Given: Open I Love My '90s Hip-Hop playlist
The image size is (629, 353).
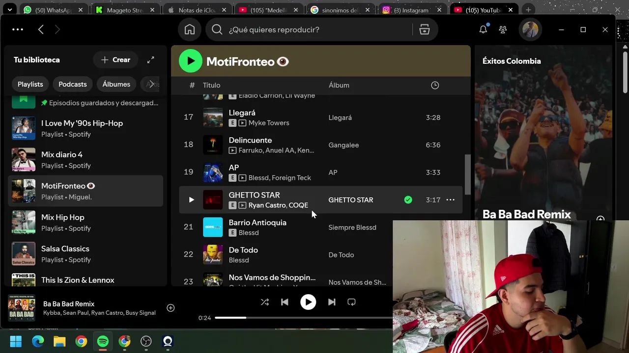Looking at the screenshot, I should tap(86, 128).
